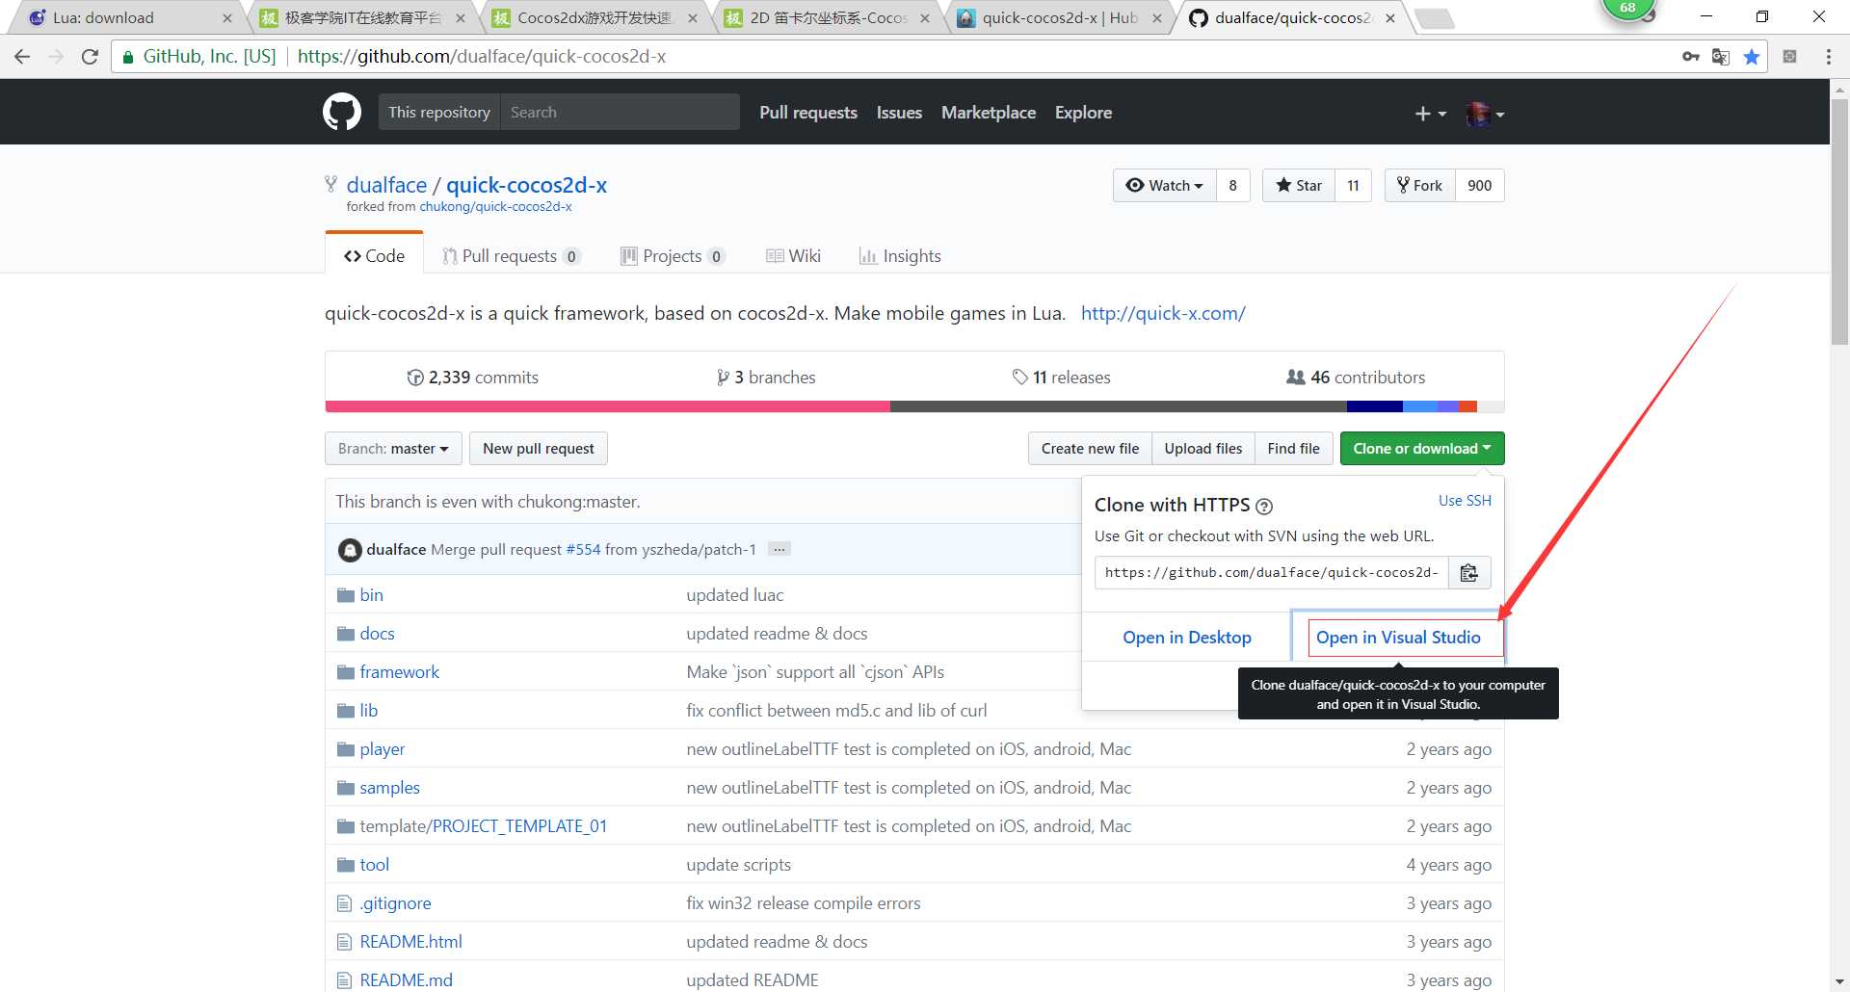Open Issues in top navigation

click(899, 113)
